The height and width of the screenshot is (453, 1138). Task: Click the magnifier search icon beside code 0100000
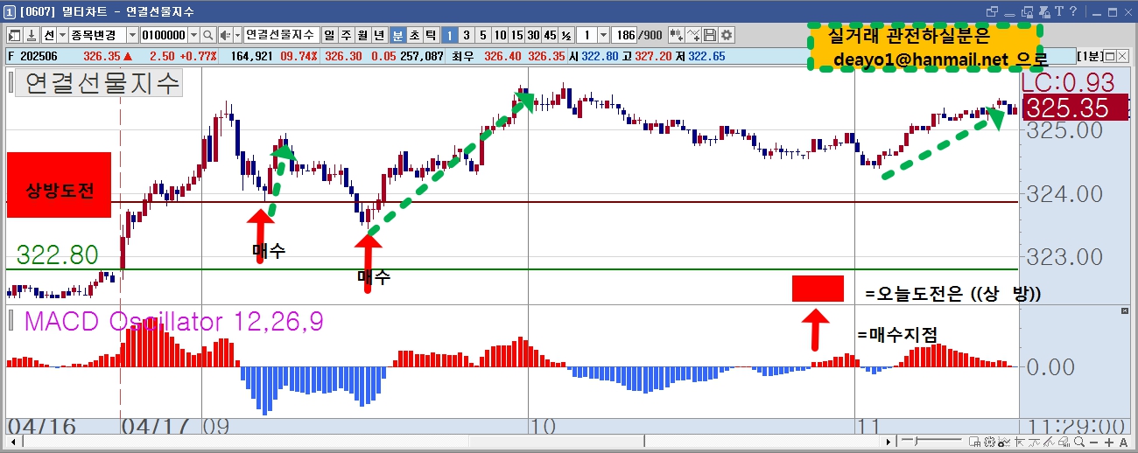(x=208, y=35)
